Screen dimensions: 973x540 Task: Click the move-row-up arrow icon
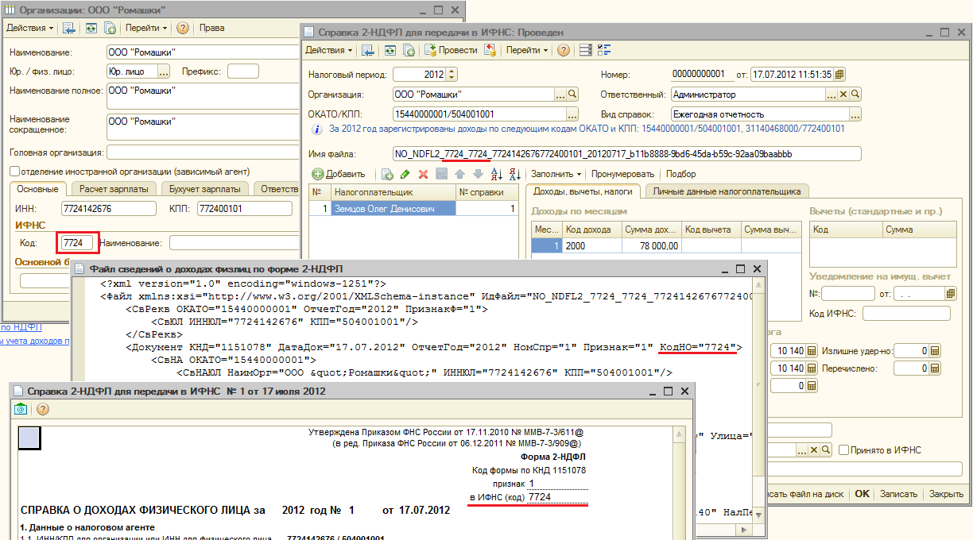(459, 174)
